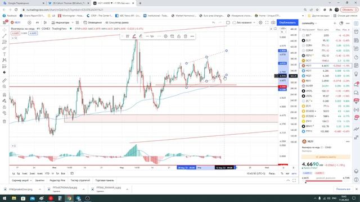Switch to the Редактор Pine tab
The width and height of the screenshot is (360, 202).
(57, 181)
